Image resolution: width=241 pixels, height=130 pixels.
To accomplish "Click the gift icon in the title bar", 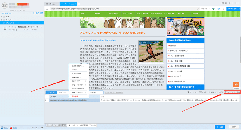I will click(x=223, y=3).
